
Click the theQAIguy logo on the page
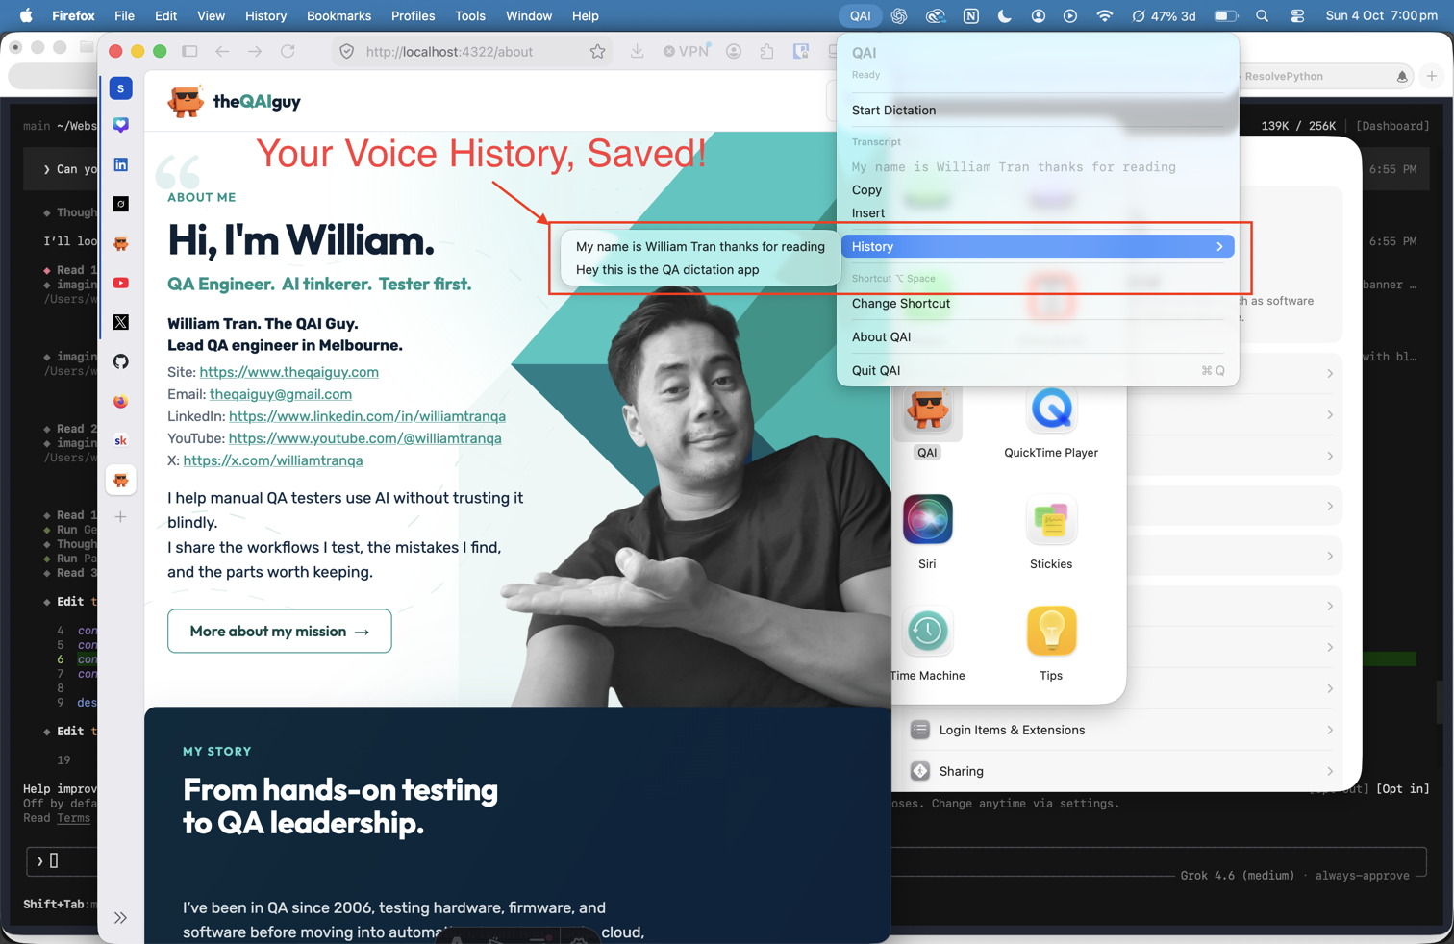pyautogui.click(x=234, y=101)
